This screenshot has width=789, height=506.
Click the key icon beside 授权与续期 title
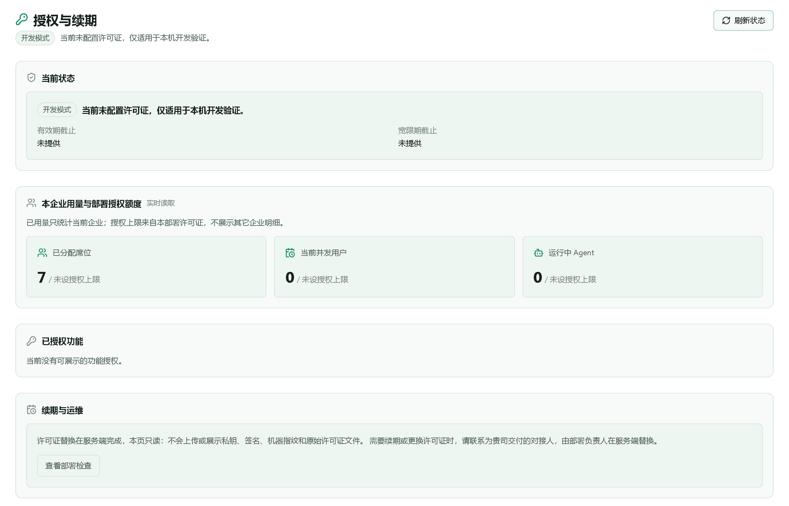(22, 20)
